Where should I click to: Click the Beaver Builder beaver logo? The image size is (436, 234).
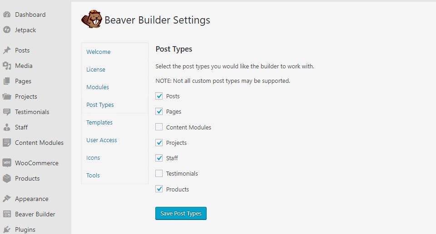click(91, 20)
